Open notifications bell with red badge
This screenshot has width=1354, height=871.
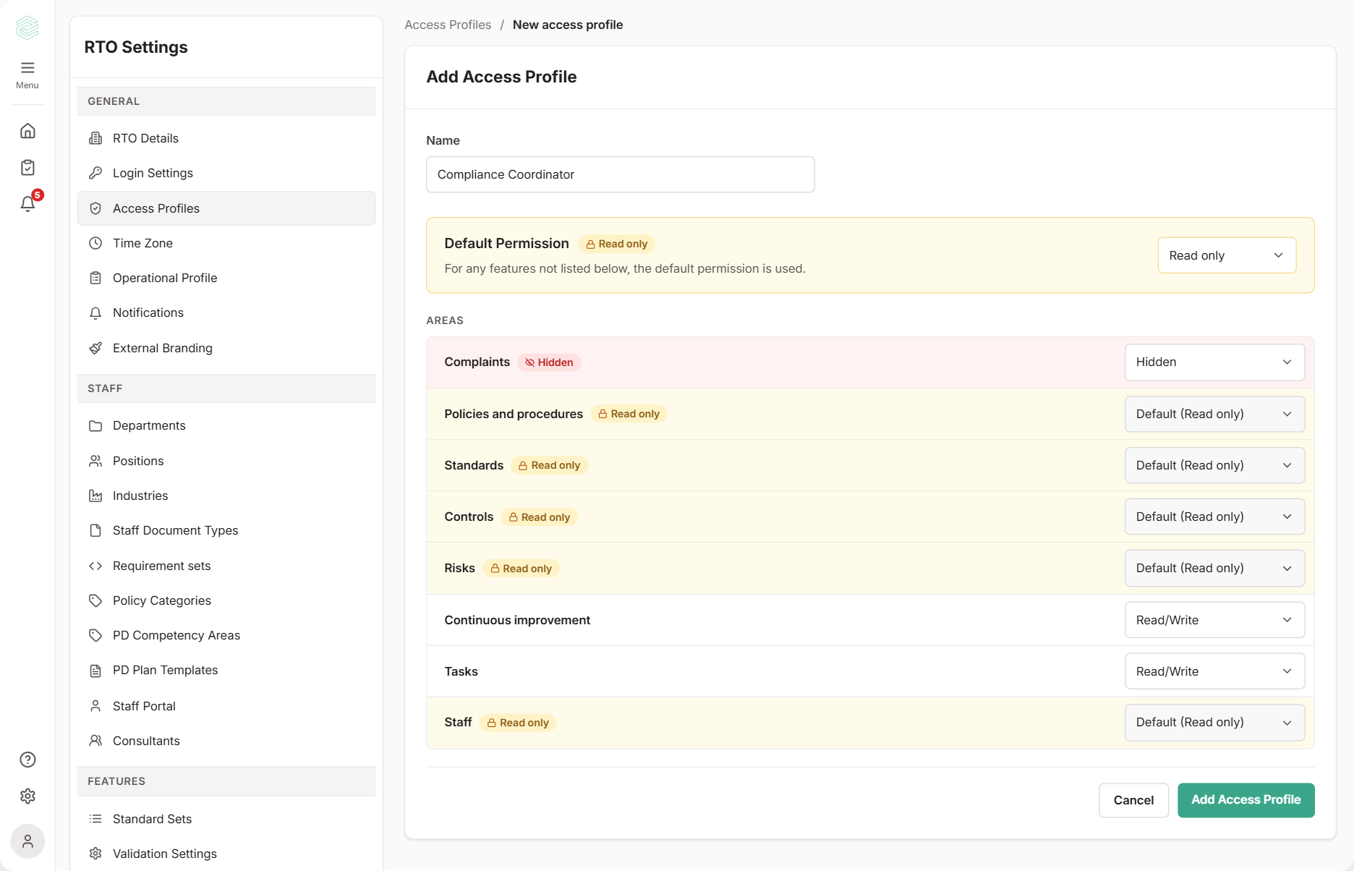tap(29, 203)
